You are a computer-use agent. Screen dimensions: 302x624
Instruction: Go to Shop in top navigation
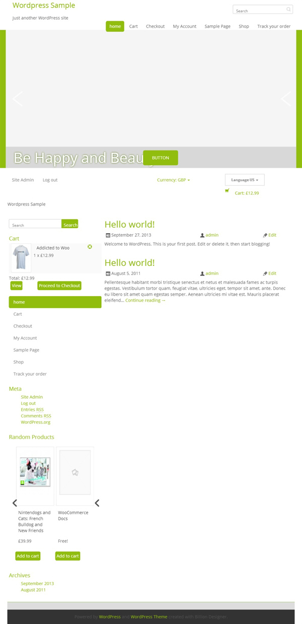pos(244,26)
